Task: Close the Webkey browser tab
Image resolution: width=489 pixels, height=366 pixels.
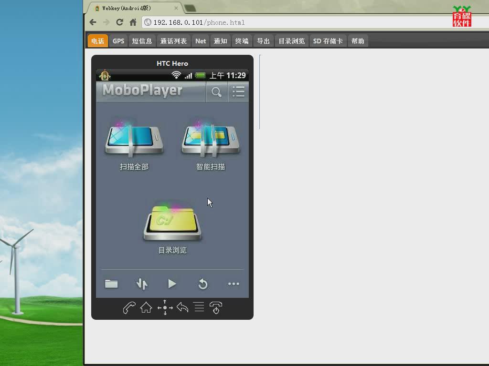Action: (x=176, y=8)
